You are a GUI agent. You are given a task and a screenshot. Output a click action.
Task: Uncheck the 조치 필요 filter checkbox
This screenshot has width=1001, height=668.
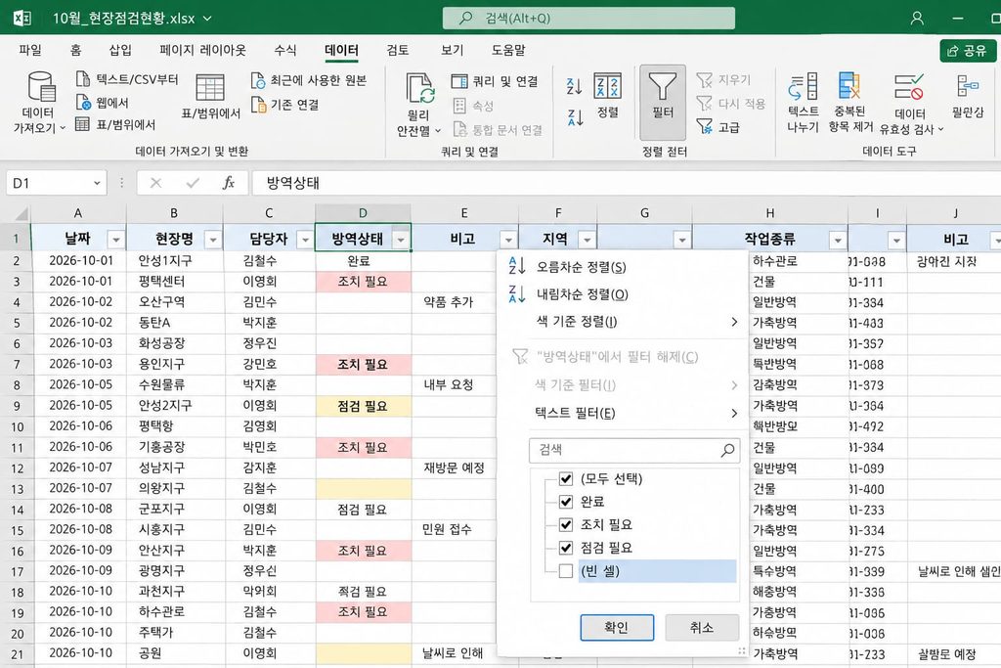point(566,525)
